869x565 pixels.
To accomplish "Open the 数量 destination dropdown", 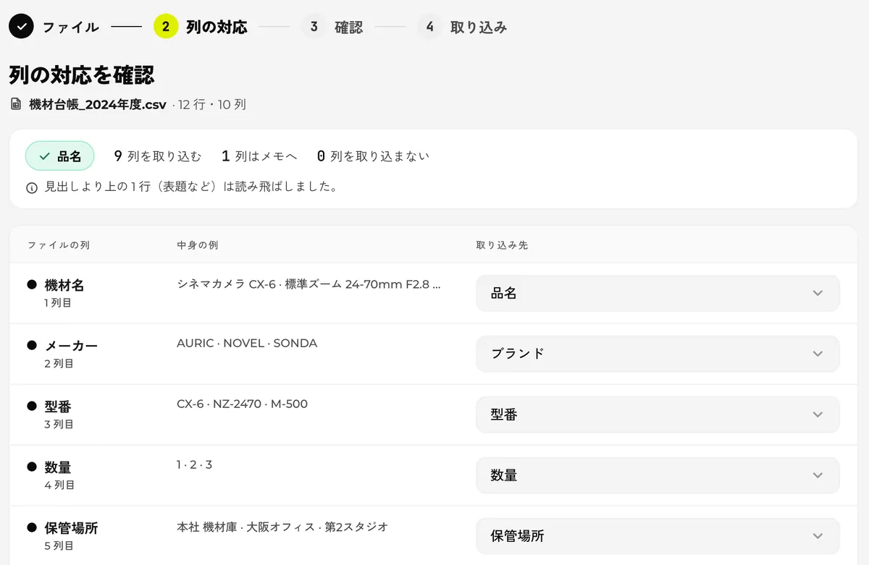I will pyautogui.click(x=658, y=475).
